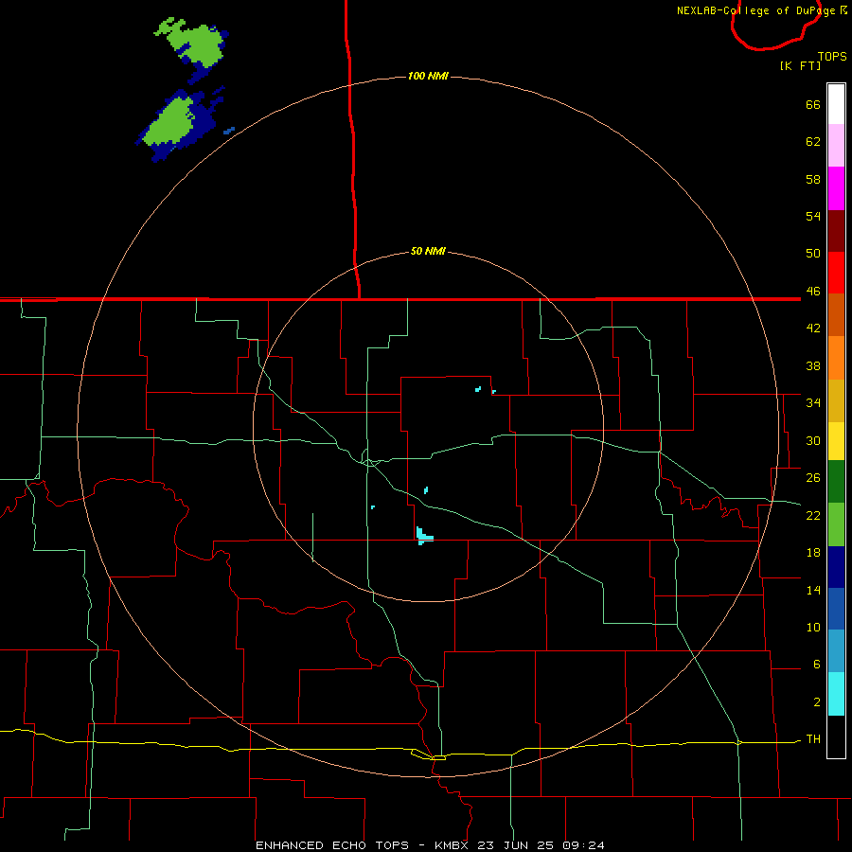Screen dimensions: 852x852
Task: Pick the bright red legend swatch
Action: click(836, 273)
